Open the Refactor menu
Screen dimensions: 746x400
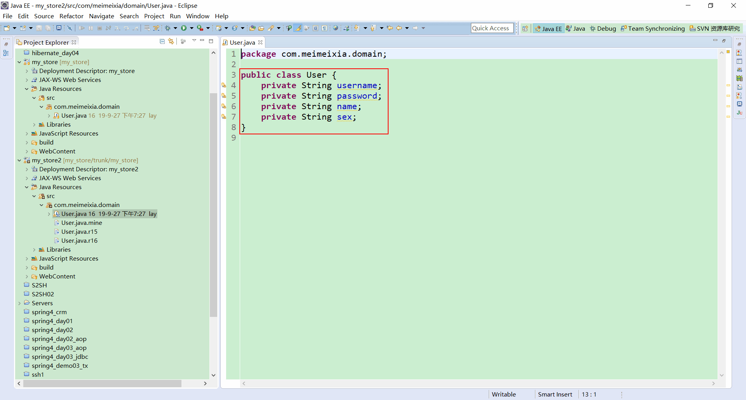tap(71, 16)
